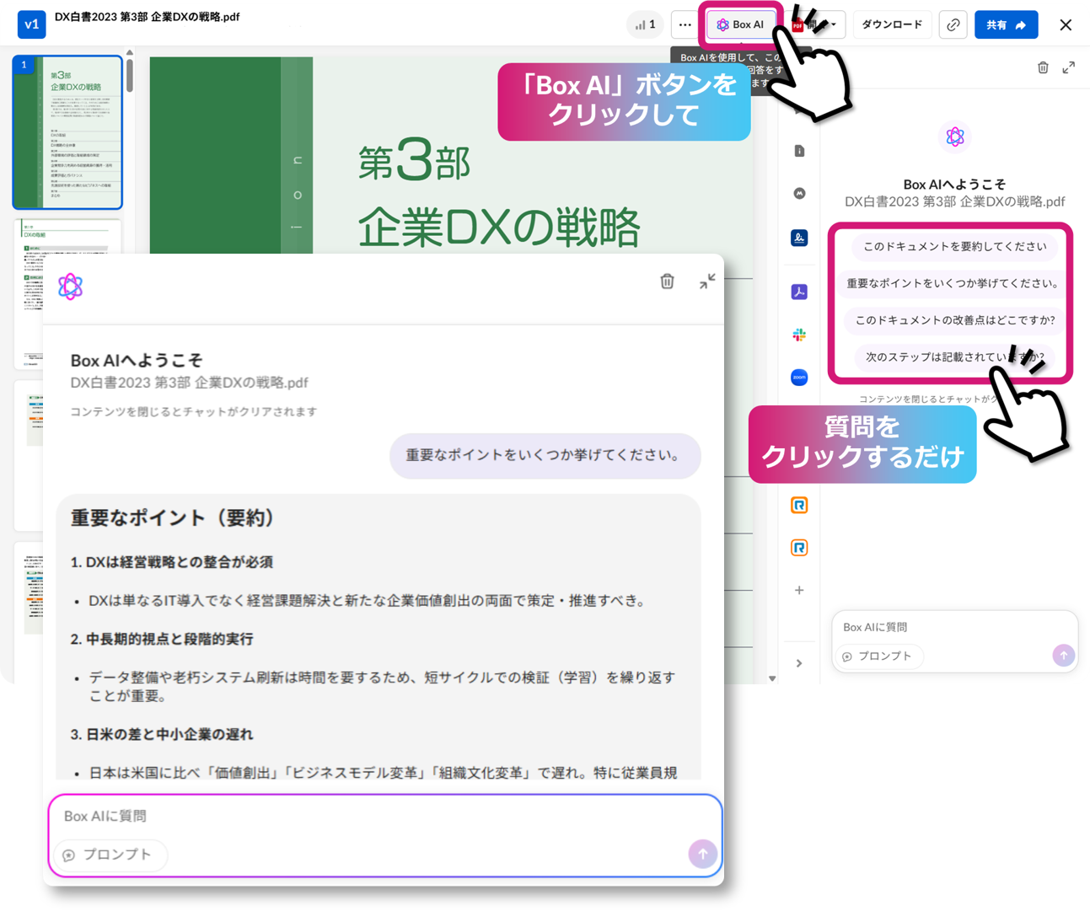Screen dimensions: 1090x911
Task: Open the Adobe Acrobat integration icon
Action: click(x=799, y=291)
